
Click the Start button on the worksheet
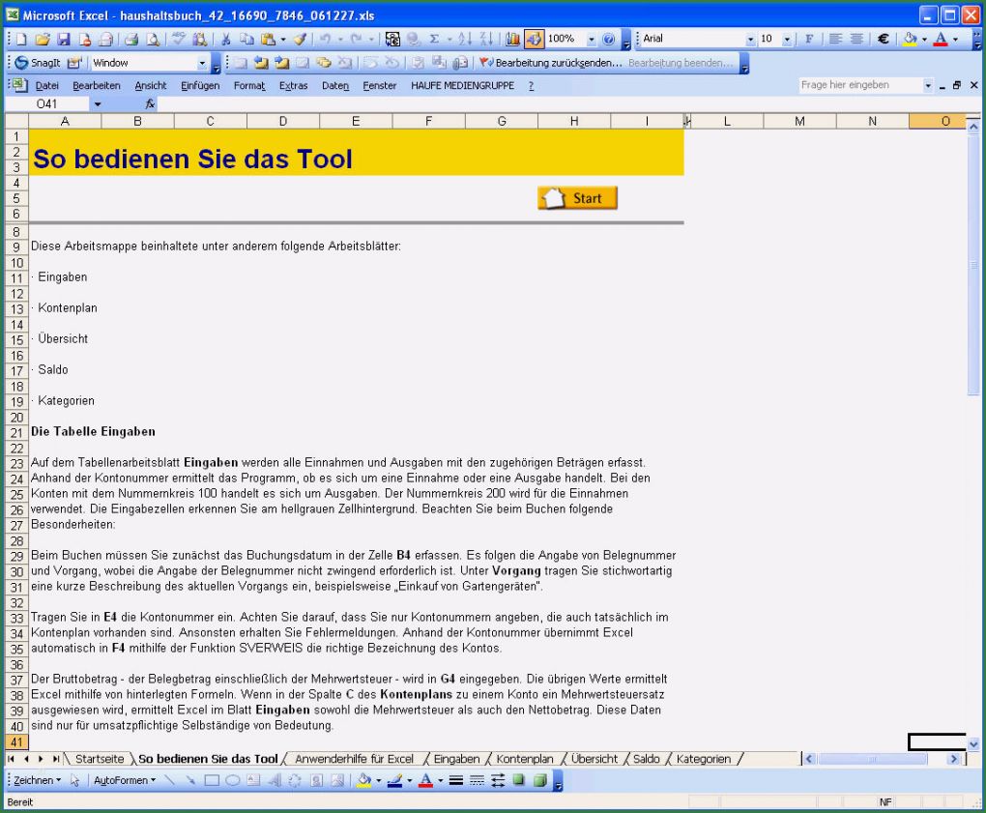pos(577,197)
